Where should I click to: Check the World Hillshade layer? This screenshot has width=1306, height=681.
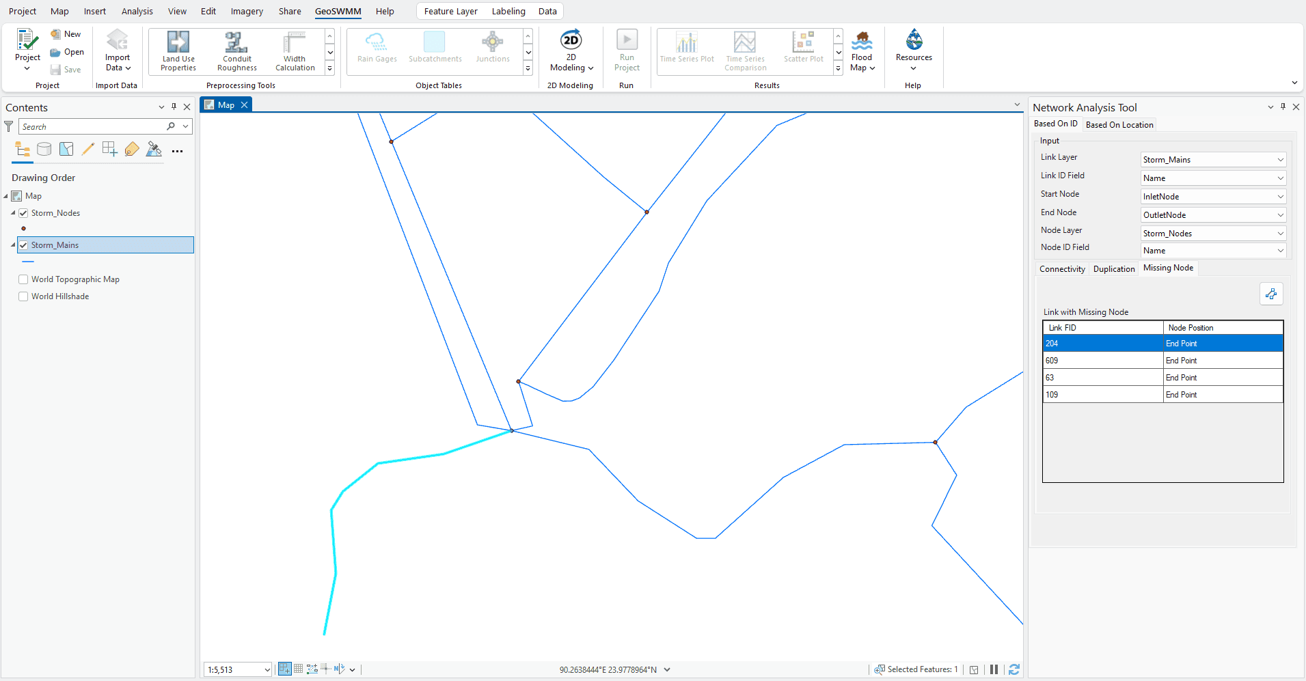coord(23,296)
